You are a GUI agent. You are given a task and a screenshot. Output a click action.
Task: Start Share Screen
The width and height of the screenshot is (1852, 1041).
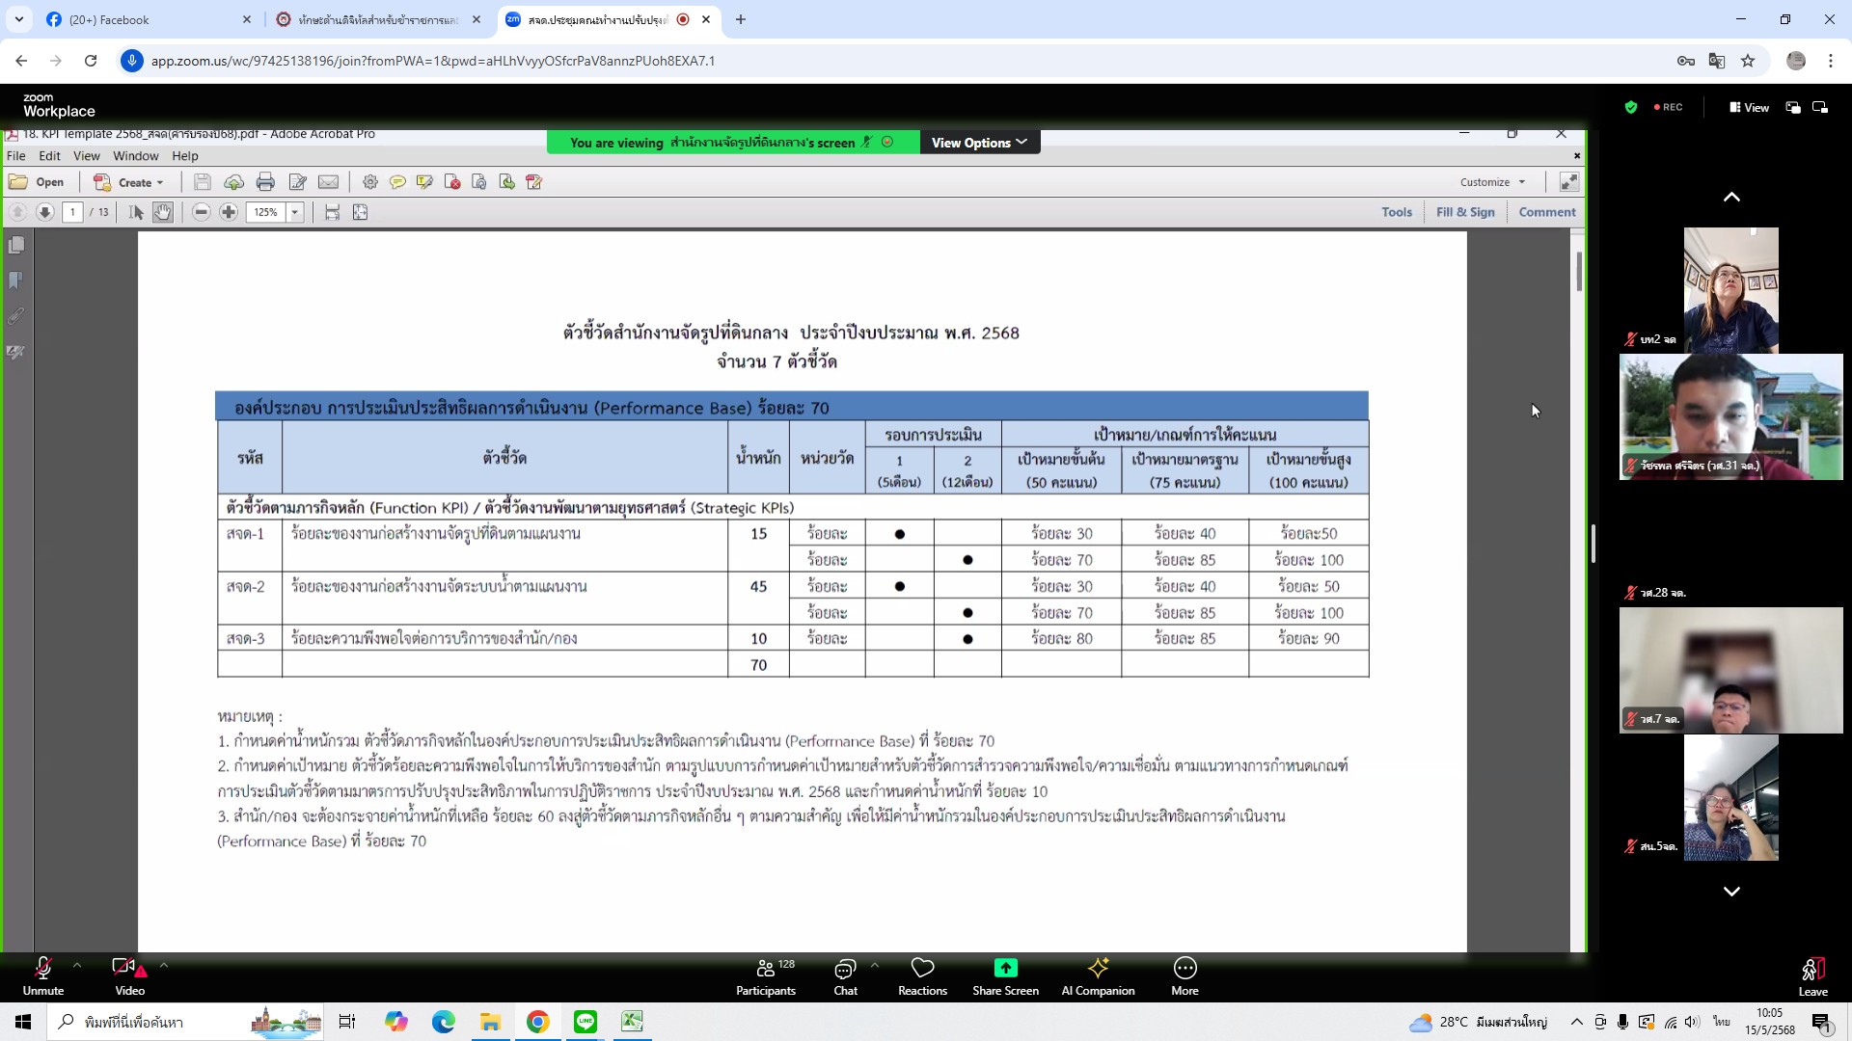(x=1005, y=976)
